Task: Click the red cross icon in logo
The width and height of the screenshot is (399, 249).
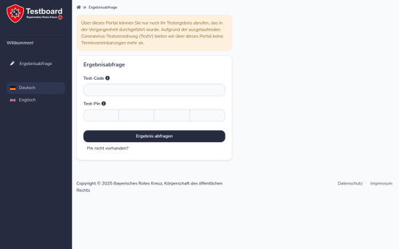Action: pyautogui.click(x=60, y=17)
